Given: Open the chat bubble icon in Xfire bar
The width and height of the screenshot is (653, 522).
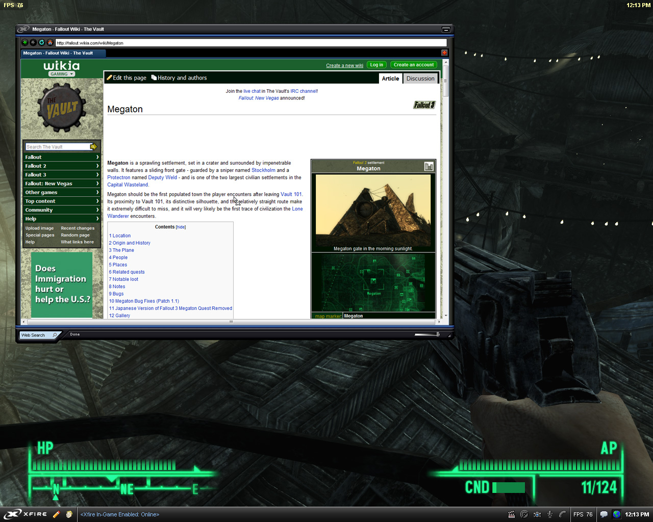Looking at the screenshot, I should pos(604,514).
